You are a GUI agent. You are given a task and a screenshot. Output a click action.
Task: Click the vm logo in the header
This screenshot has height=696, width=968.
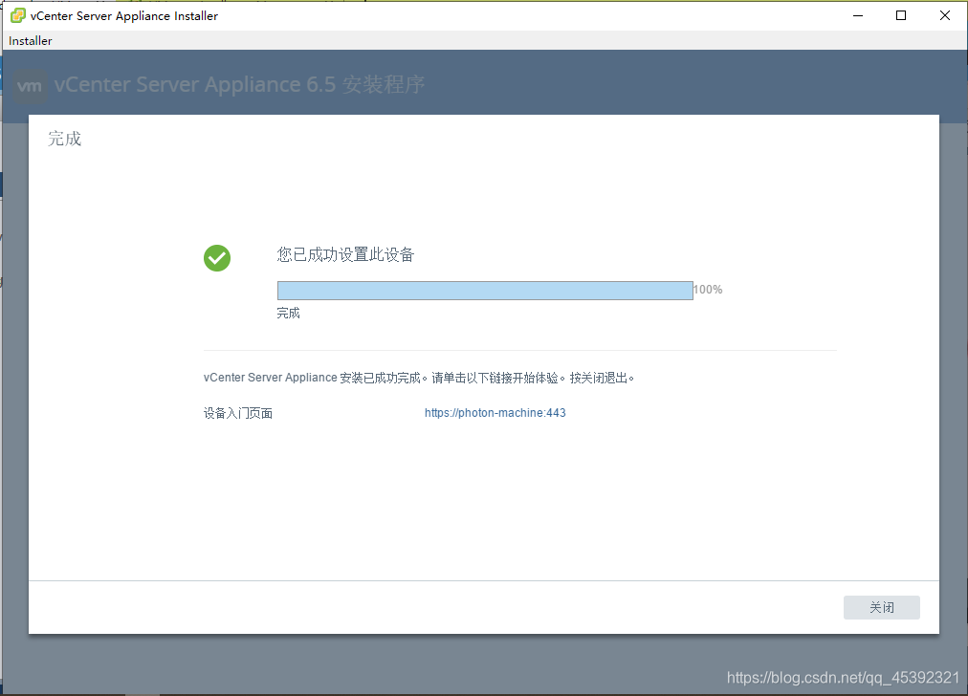[x=30, y=86]
